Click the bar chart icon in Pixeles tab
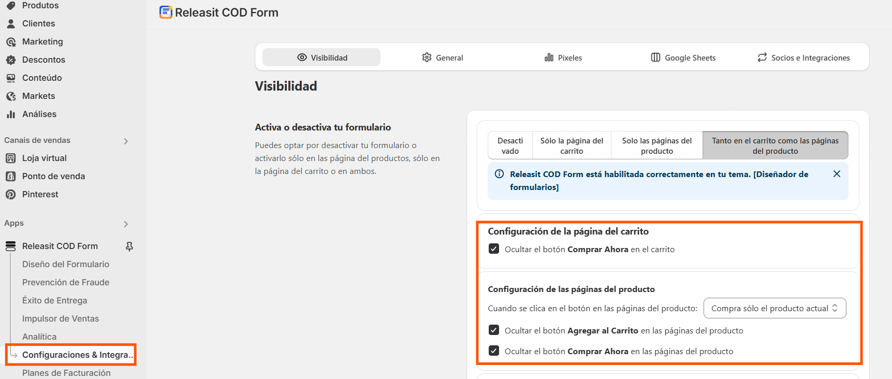This screenshot has height=379, width=892. coord(549,57)
